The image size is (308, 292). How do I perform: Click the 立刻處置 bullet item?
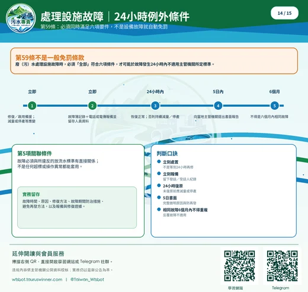(171, 162)
